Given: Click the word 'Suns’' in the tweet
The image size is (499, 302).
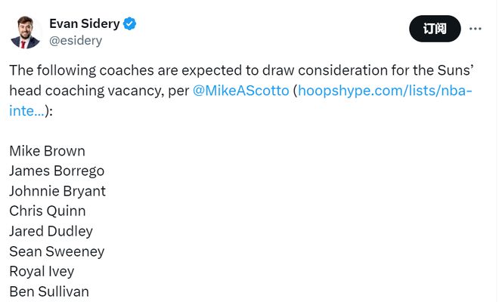Looking at the screenshot, I should (x=455, y=70).
